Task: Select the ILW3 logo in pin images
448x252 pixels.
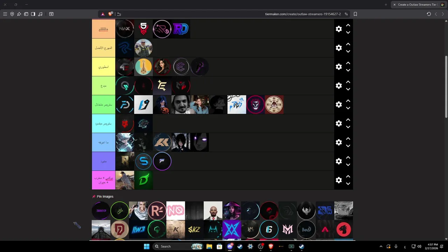Action: point(138,230)
